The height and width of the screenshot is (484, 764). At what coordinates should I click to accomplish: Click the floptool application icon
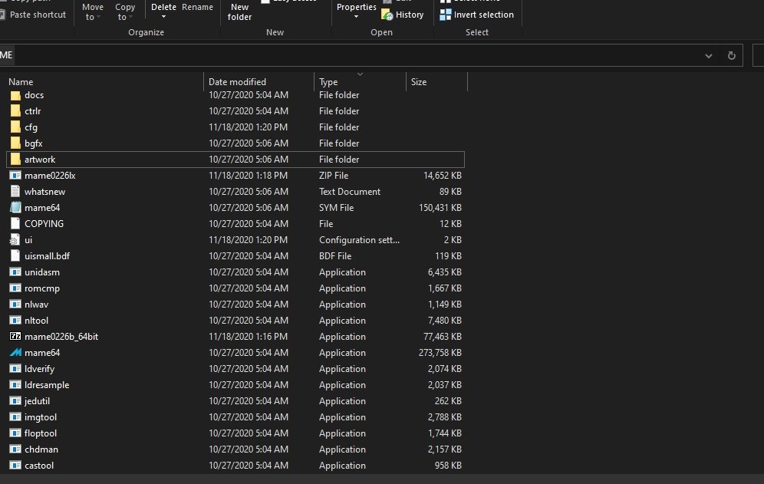tap(15, 433)
